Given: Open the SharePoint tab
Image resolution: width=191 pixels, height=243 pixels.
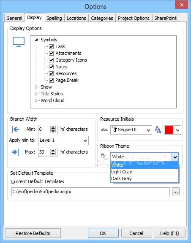Looking at the screenshot, I should click(165, 18).
